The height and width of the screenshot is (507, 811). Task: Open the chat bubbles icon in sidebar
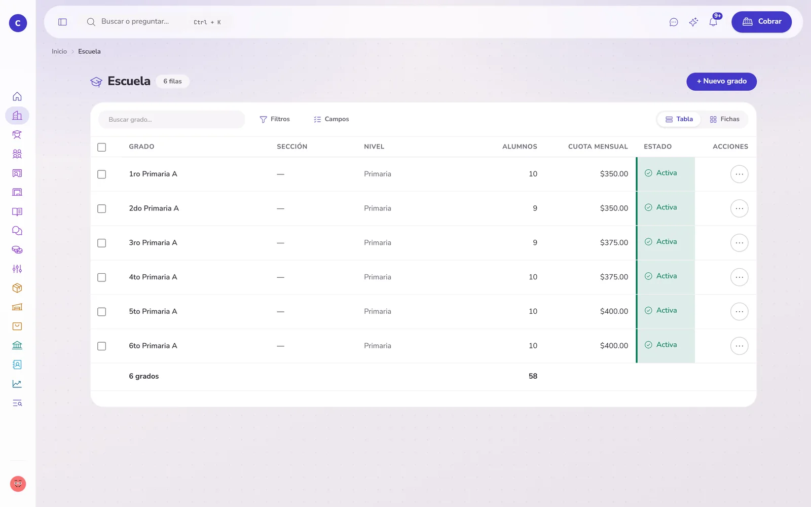[x=17, y=231]
